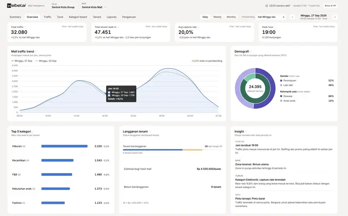Open the Pengaturan tab

[x=129, y=17]
